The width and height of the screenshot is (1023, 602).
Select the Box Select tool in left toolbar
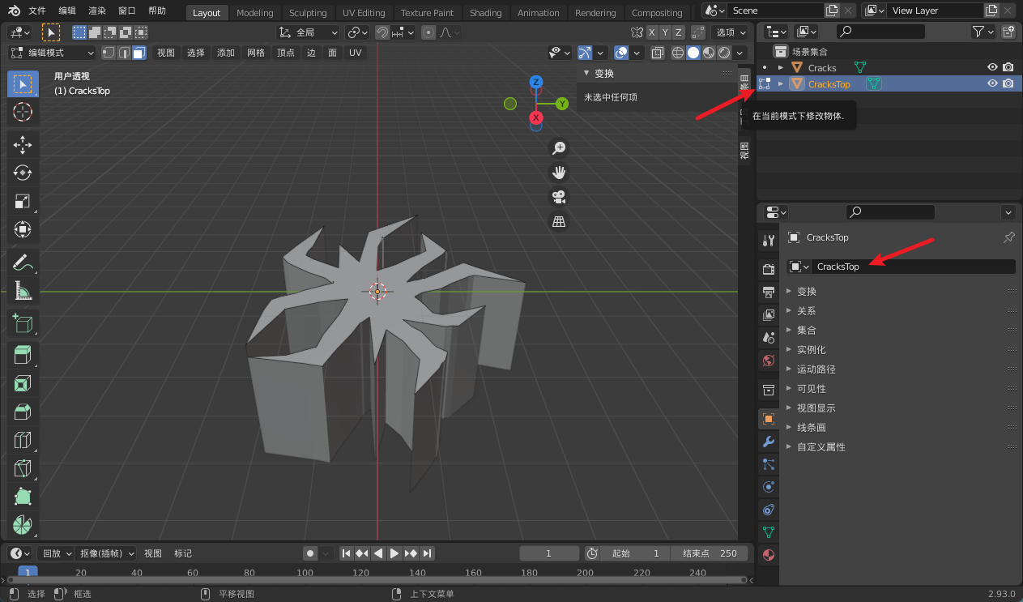click(x=23, y=84)
